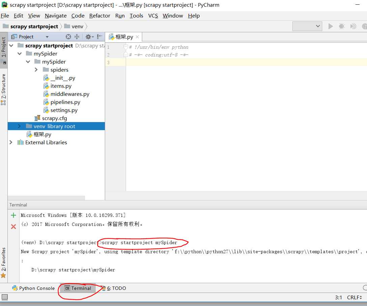
Task: Toggle the 7: Structure side tab
Action: coord(3,89)
